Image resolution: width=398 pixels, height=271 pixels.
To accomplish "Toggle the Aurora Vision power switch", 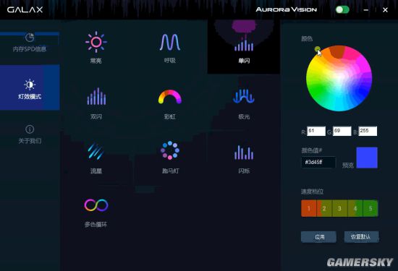I will (x=342, y=10).
